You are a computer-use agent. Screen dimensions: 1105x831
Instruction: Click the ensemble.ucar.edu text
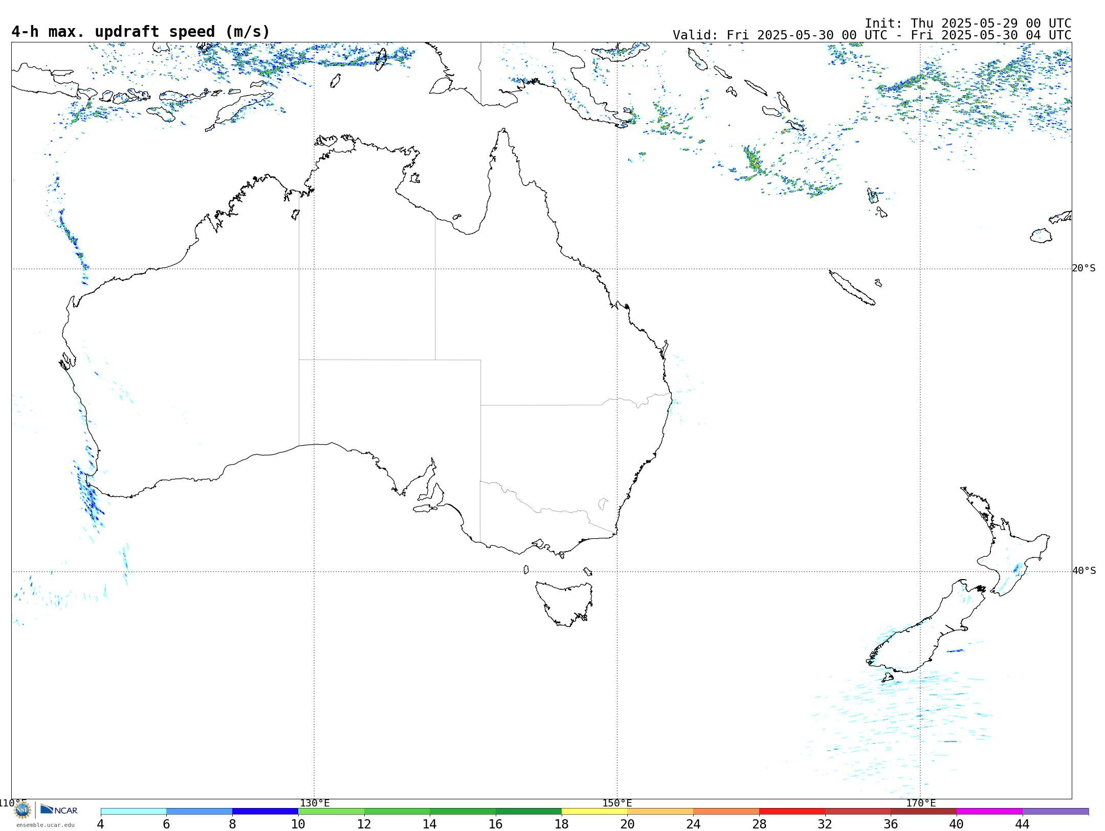tap(46, 825)
